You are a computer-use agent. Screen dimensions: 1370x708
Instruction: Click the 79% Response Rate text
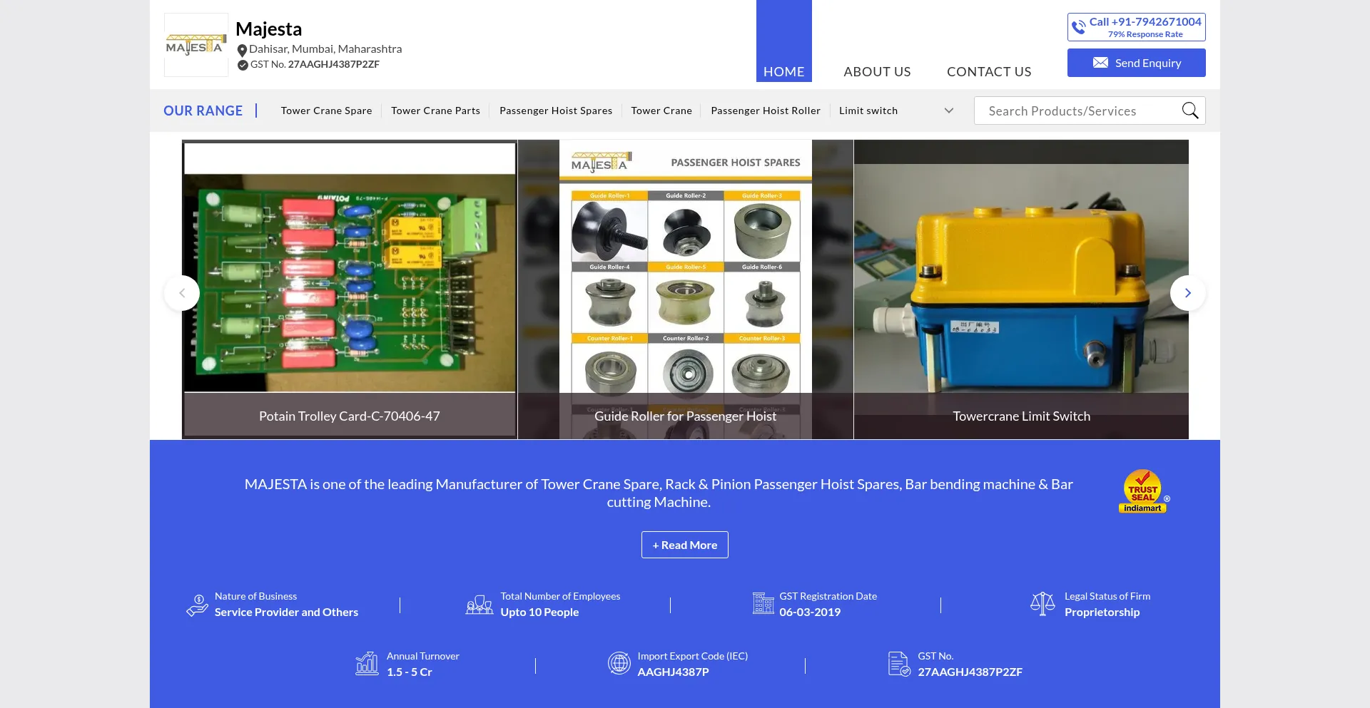coord(1145,34)
